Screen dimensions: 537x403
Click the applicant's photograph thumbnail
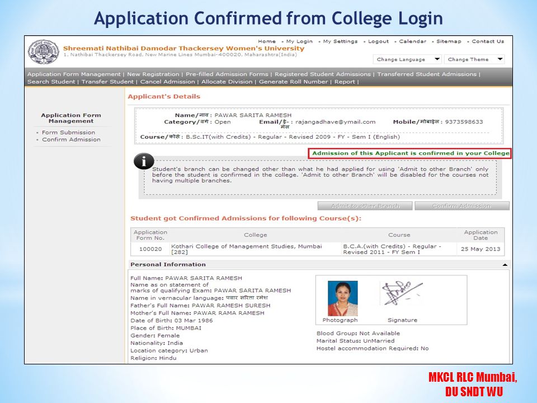(x=342, y=298)
